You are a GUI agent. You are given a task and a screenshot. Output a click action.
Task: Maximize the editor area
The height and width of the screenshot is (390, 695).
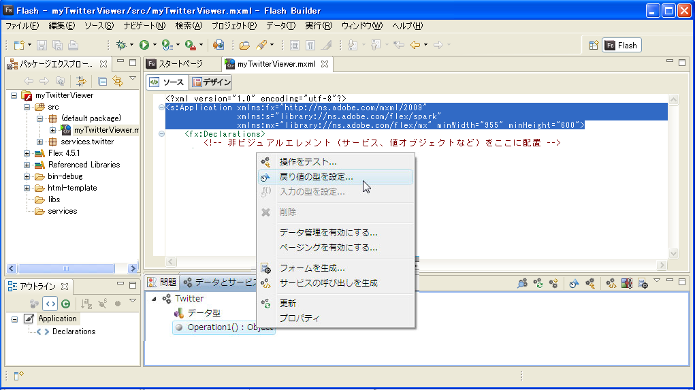click(682, 63)
